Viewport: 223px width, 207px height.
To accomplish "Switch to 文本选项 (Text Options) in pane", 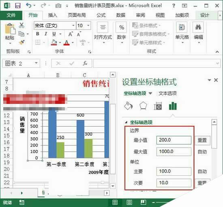I will [167, 93].
